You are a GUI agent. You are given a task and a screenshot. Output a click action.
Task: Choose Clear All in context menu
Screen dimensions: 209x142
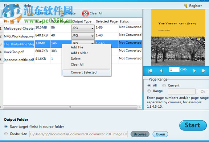pos(77,65)
